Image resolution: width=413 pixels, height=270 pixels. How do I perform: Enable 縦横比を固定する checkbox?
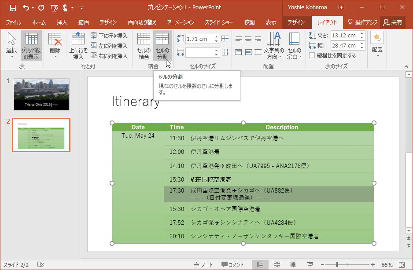click(312, 55)
